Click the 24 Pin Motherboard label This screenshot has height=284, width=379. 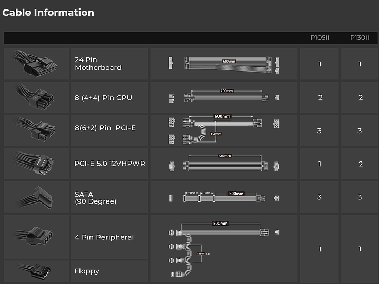point(98,64)
